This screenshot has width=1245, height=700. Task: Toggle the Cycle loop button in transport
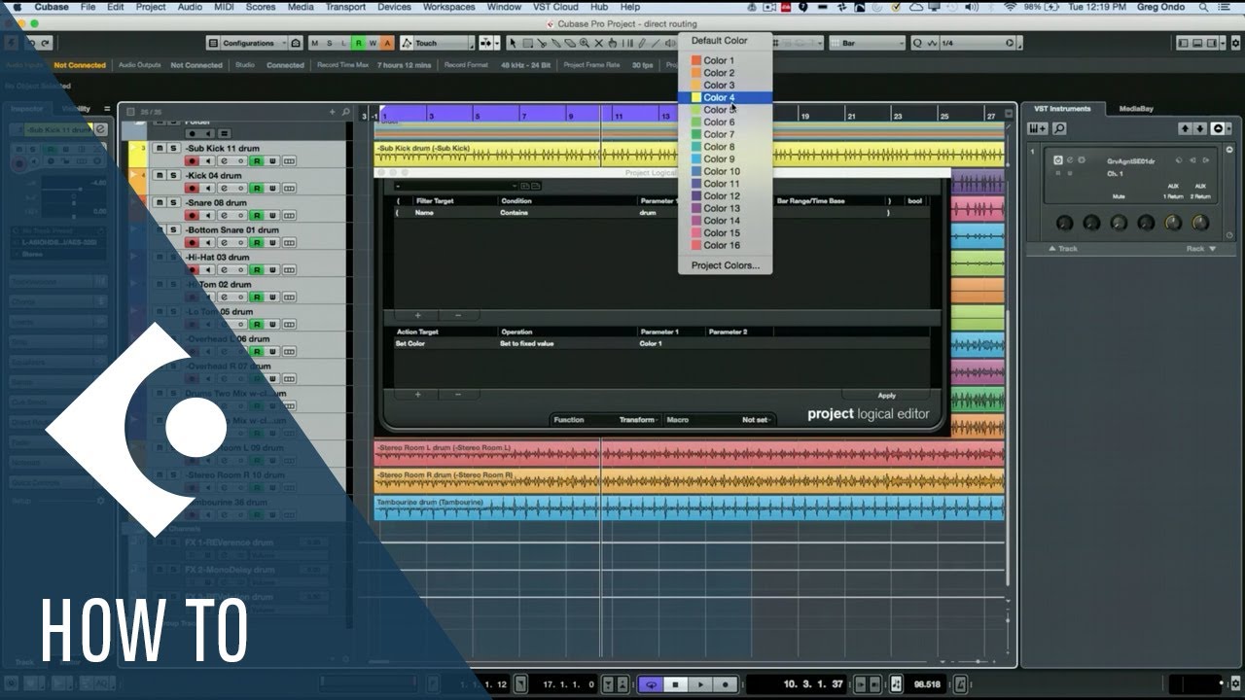(652, 685)
